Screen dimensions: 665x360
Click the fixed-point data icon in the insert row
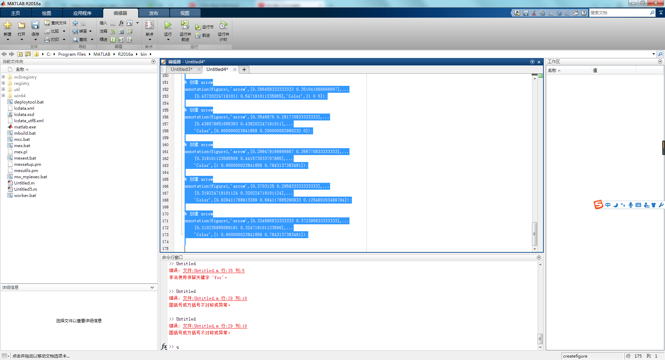[x=130, y=23]
